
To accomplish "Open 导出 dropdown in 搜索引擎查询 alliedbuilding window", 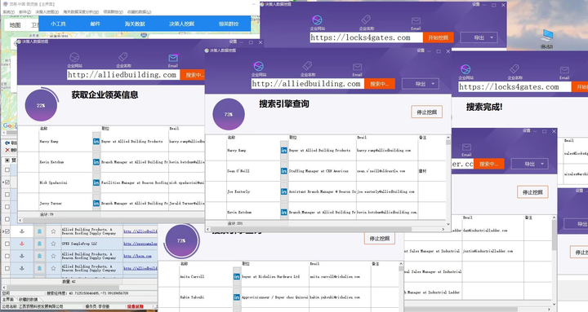I will (x=420, y=84).
